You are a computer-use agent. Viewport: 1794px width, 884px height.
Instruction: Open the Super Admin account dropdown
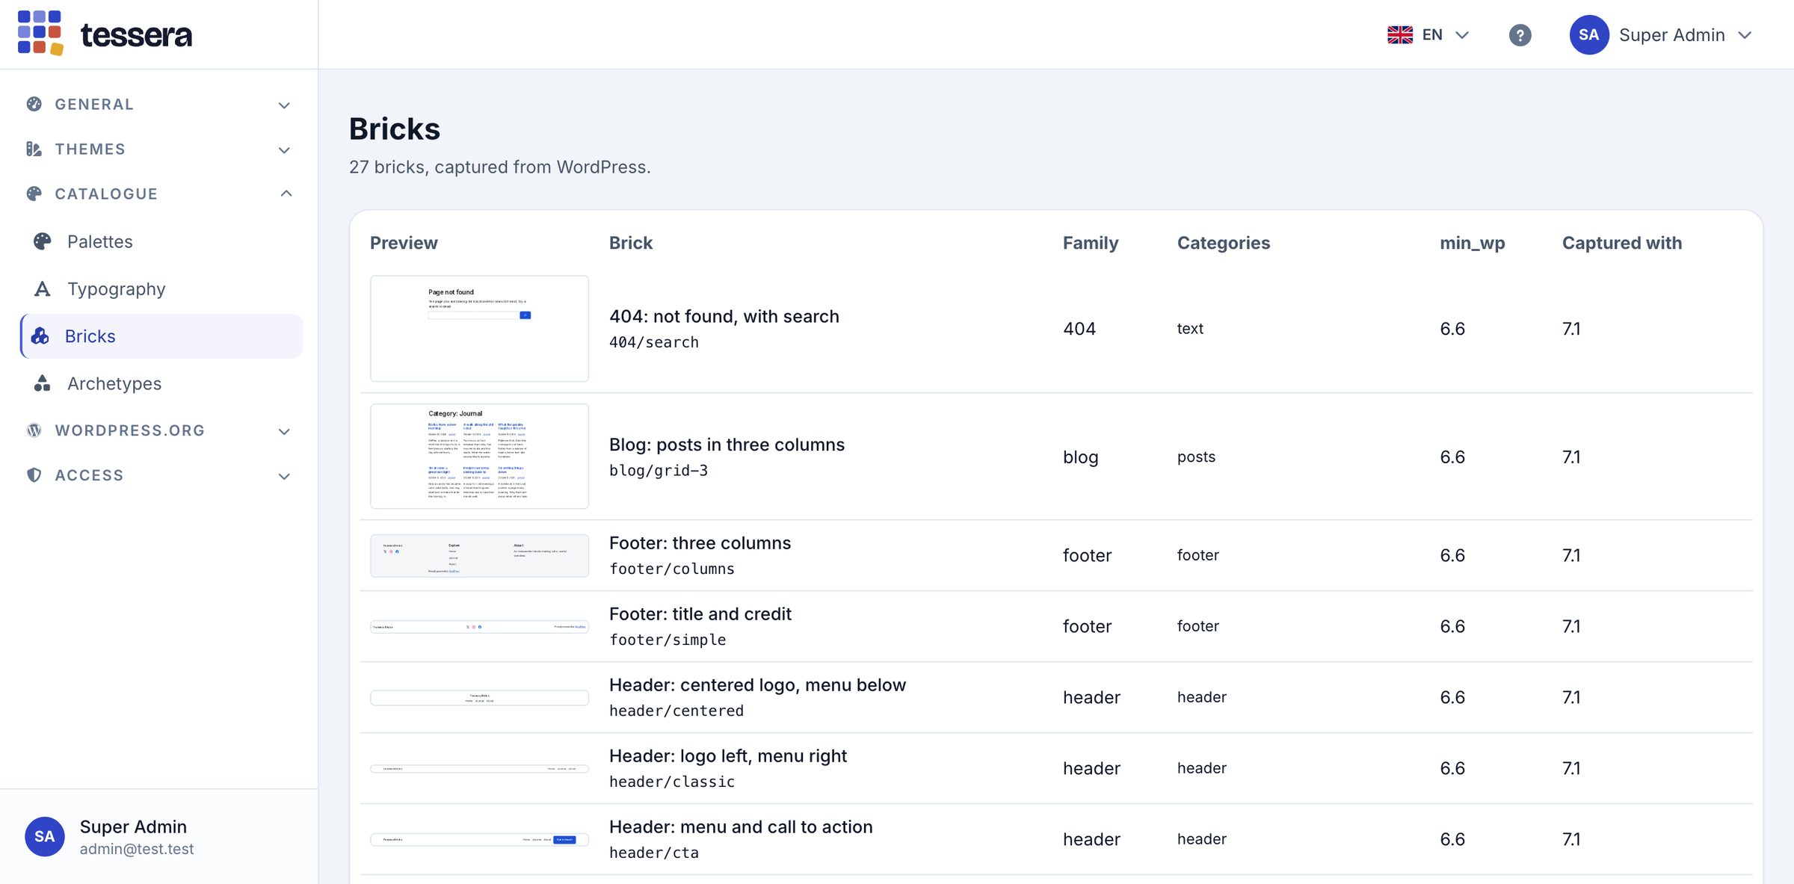click(1661, 35)
